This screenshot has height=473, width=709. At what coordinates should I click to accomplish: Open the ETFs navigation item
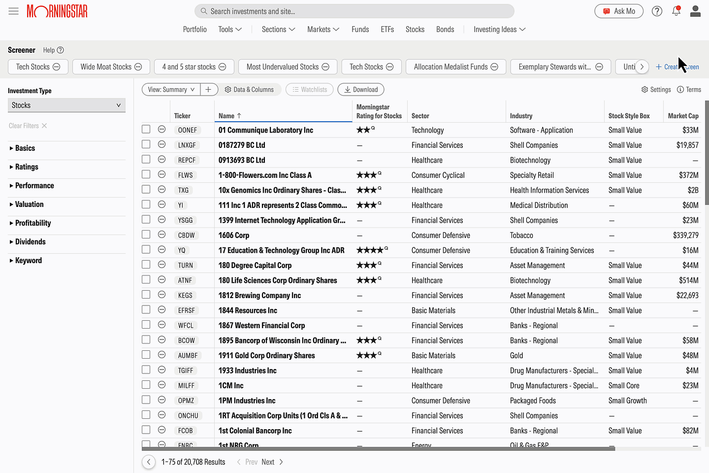pos(387,30)
